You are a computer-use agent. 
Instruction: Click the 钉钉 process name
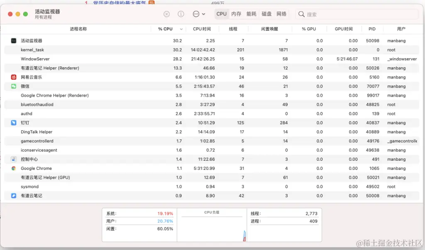click(25, 123)
